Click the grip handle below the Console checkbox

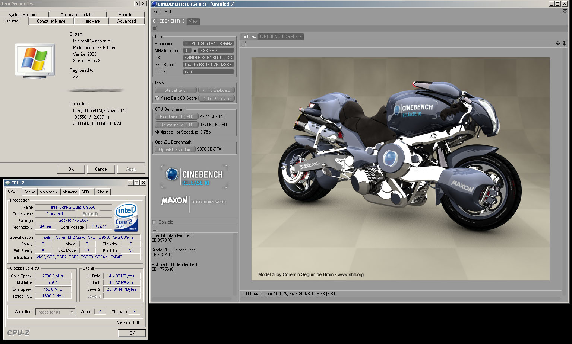tap(155, 228)
